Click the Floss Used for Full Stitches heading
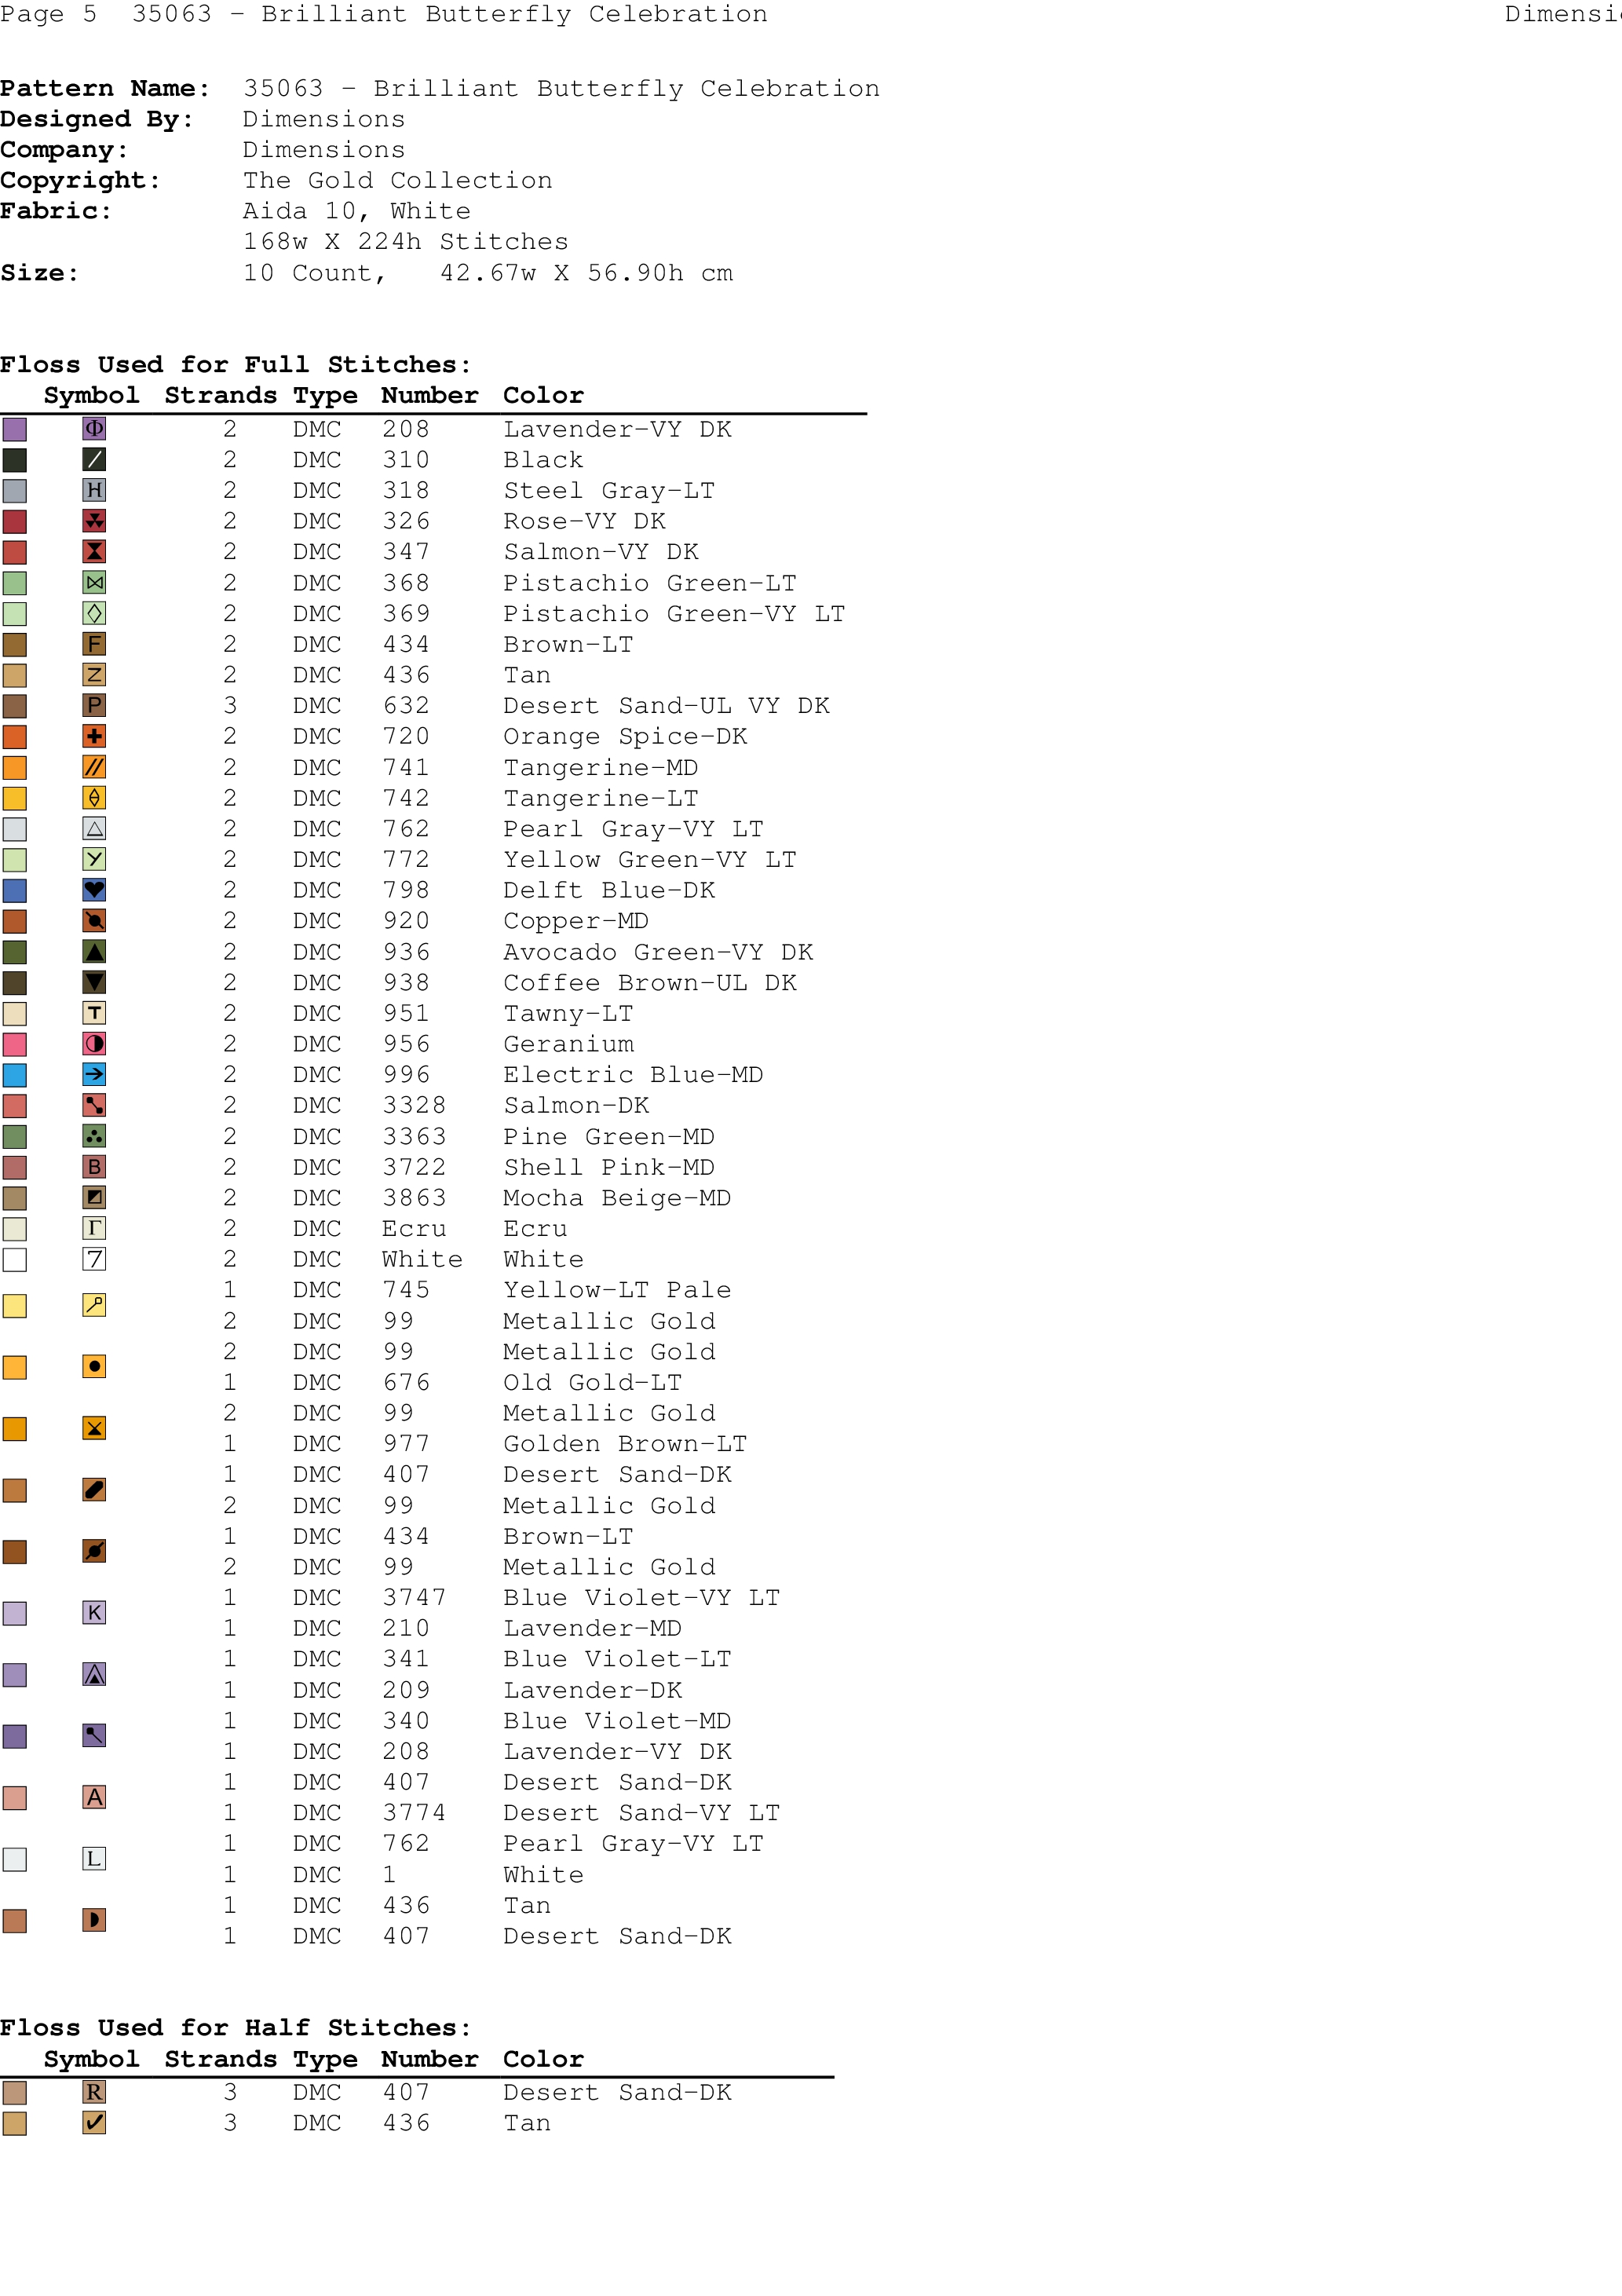Image resolution: width=1622 pixels, height=2296 pixels. click(235, 364)
